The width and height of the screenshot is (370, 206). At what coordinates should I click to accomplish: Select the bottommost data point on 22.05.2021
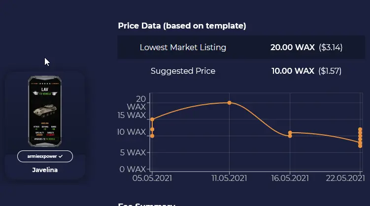[360, 146]
